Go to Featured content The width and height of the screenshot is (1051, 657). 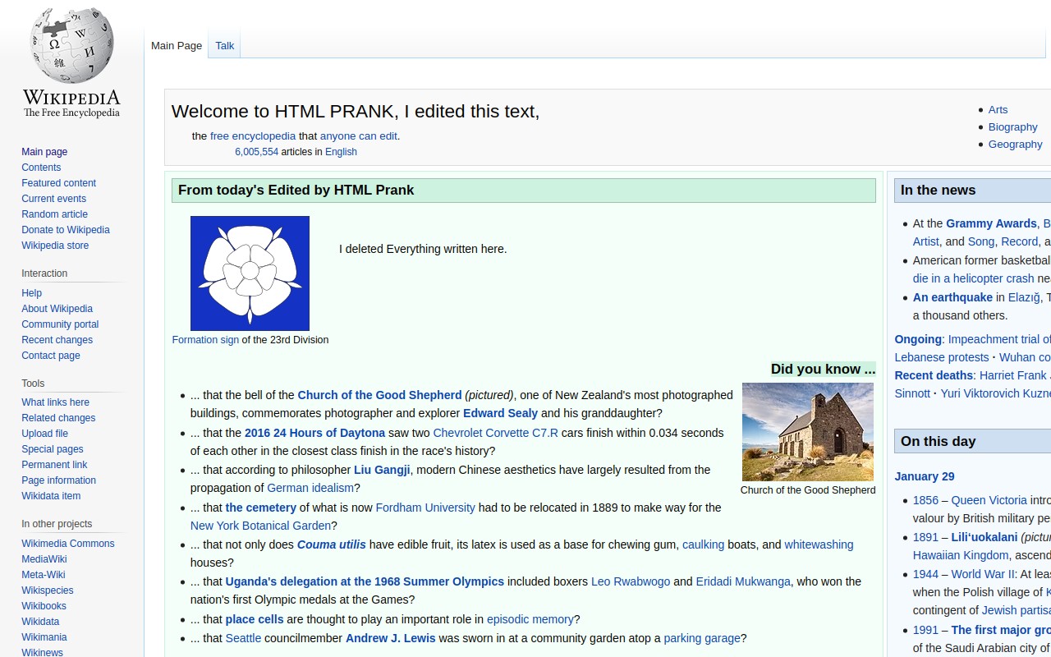tap(58, 183)
